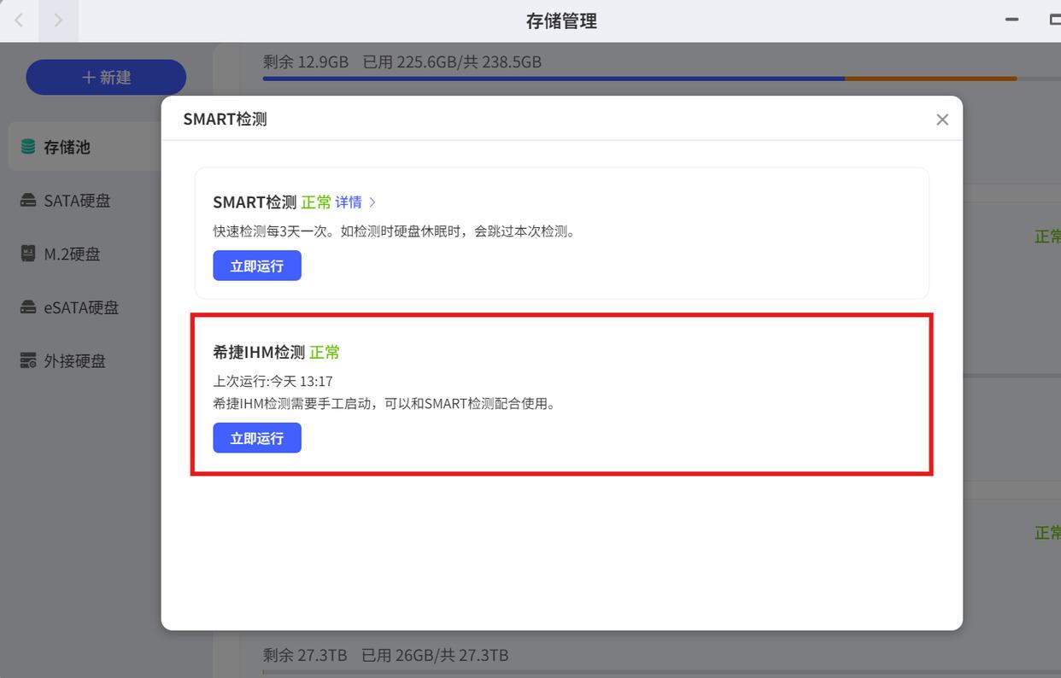Click the + 新建 button
Screen dimensions: 1061x678
[106, 78]
